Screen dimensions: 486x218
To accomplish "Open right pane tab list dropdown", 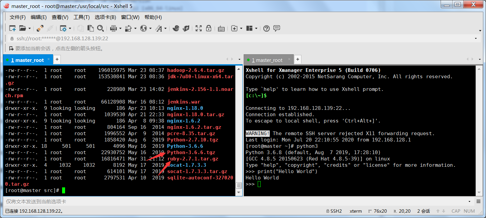I will pyautogui.click(x=480, y=59).
